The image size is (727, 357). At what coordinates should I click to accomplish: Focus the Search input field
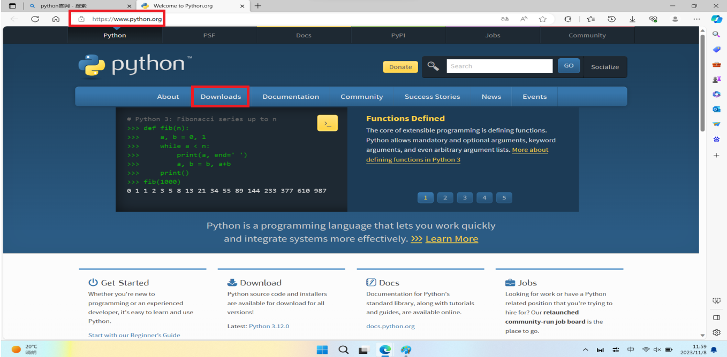pos(499,66)
